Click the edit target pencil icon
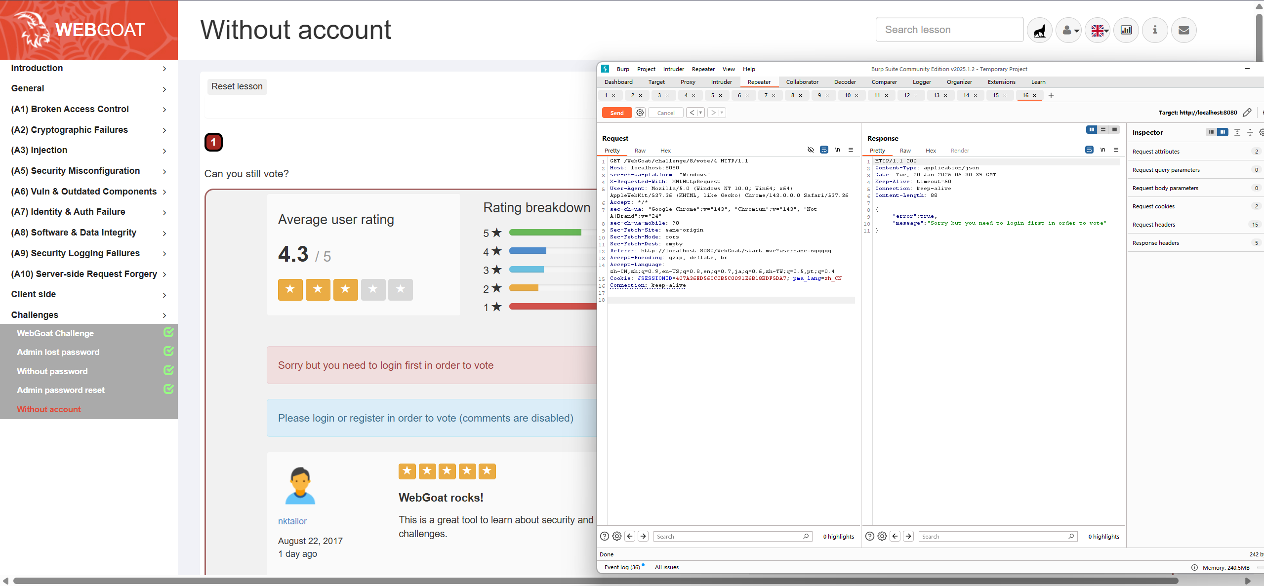The width and height of the screenshot is (1264, 586). 1247,113
